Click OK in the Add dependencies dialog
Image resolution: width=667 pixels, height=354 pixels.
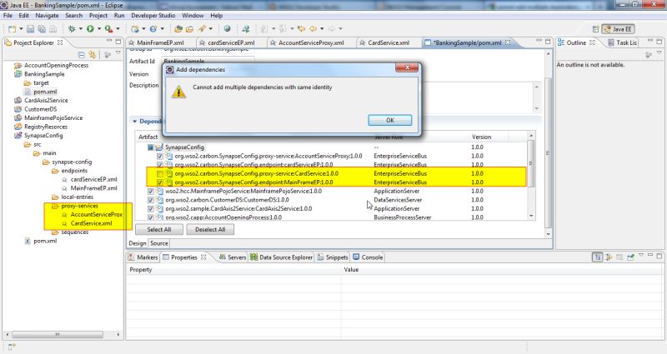tap(389, 120)
